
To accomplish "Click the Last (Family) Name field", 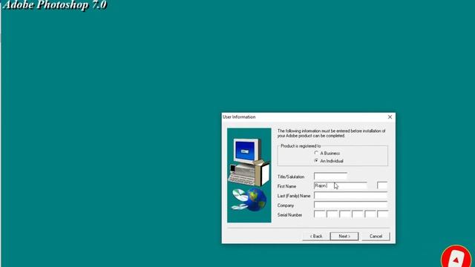I will pyautogui.click(x=350, y=195).
